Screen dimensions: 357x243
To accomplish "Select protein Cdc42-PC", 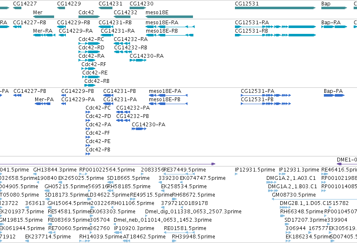I will 88,112.
